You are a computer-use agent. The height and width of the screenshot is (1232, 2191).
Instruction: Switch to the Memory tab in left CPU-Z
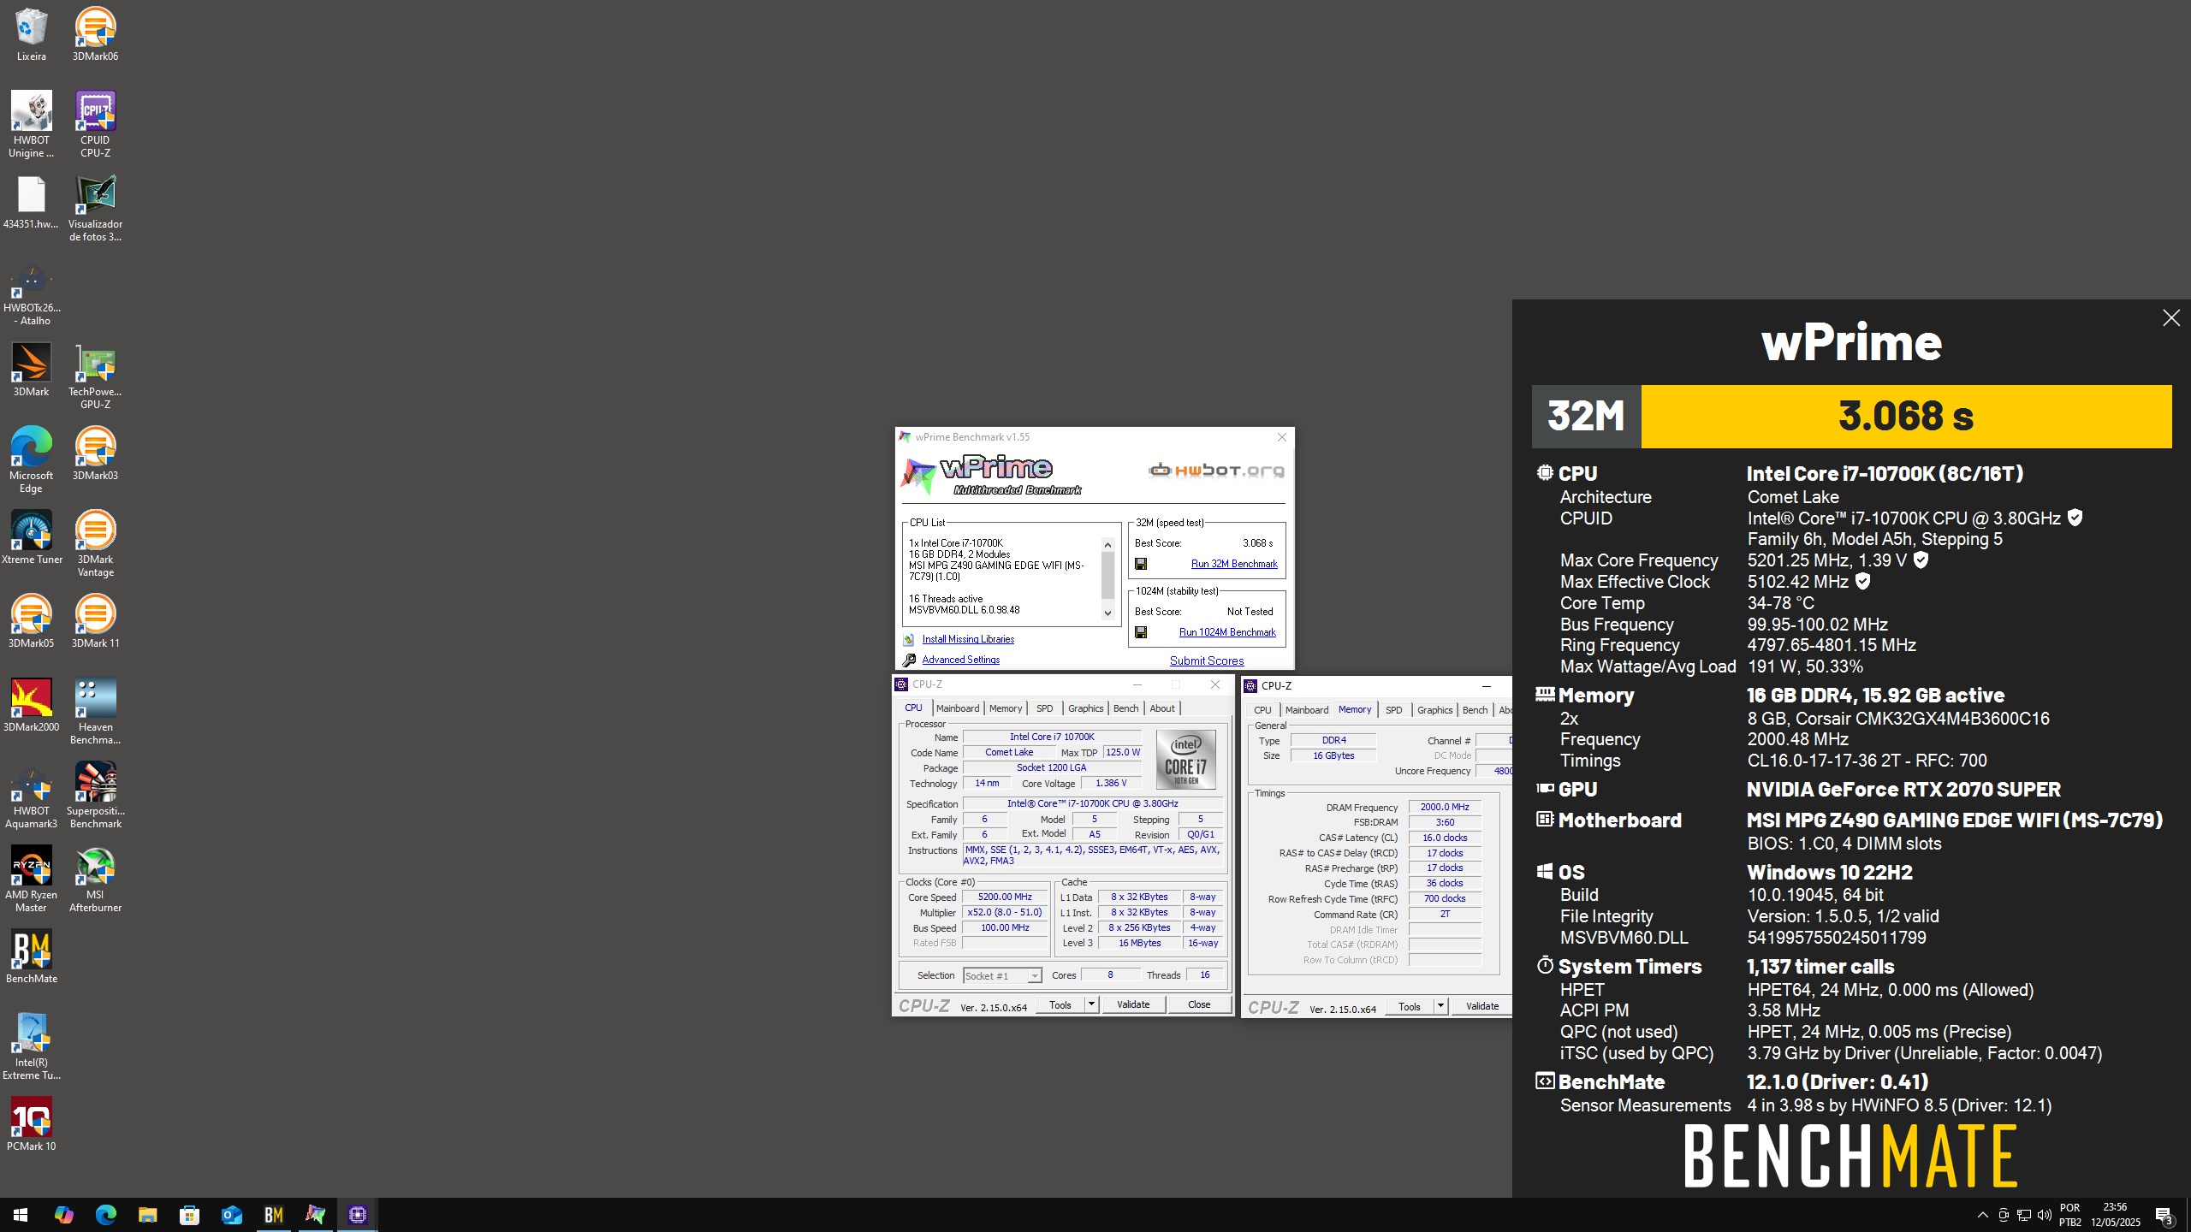tap(1006, 708)
